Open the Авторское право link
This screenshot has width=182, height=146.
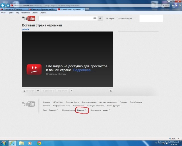pos(89,102)
